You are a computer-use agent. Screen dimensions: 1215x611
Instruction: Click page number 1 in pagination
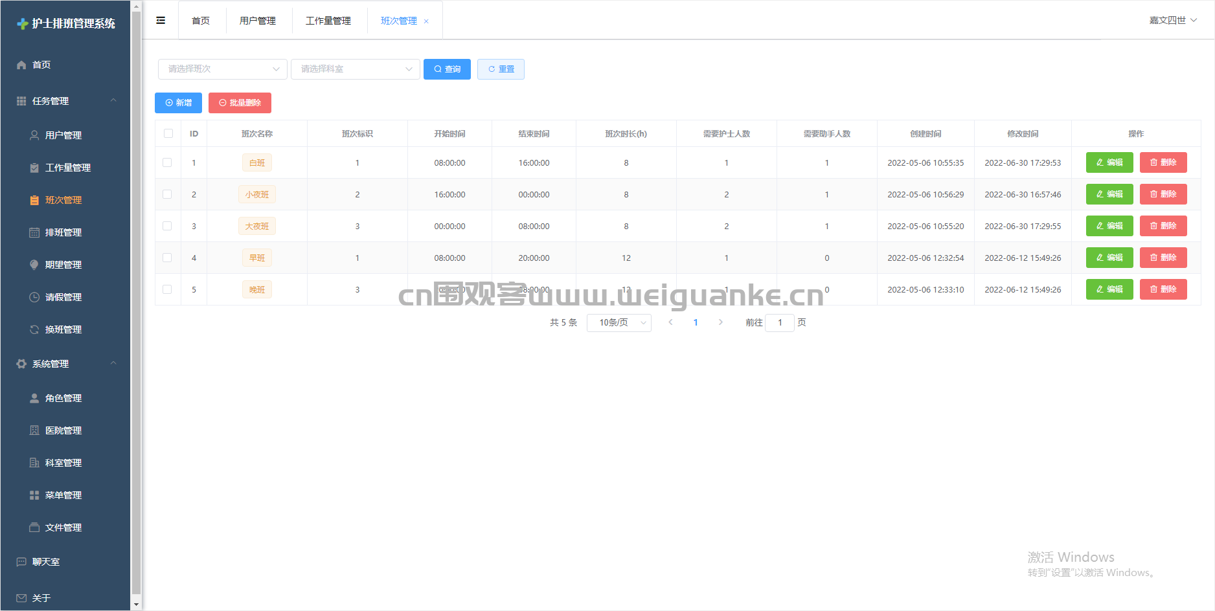[696, 322]
